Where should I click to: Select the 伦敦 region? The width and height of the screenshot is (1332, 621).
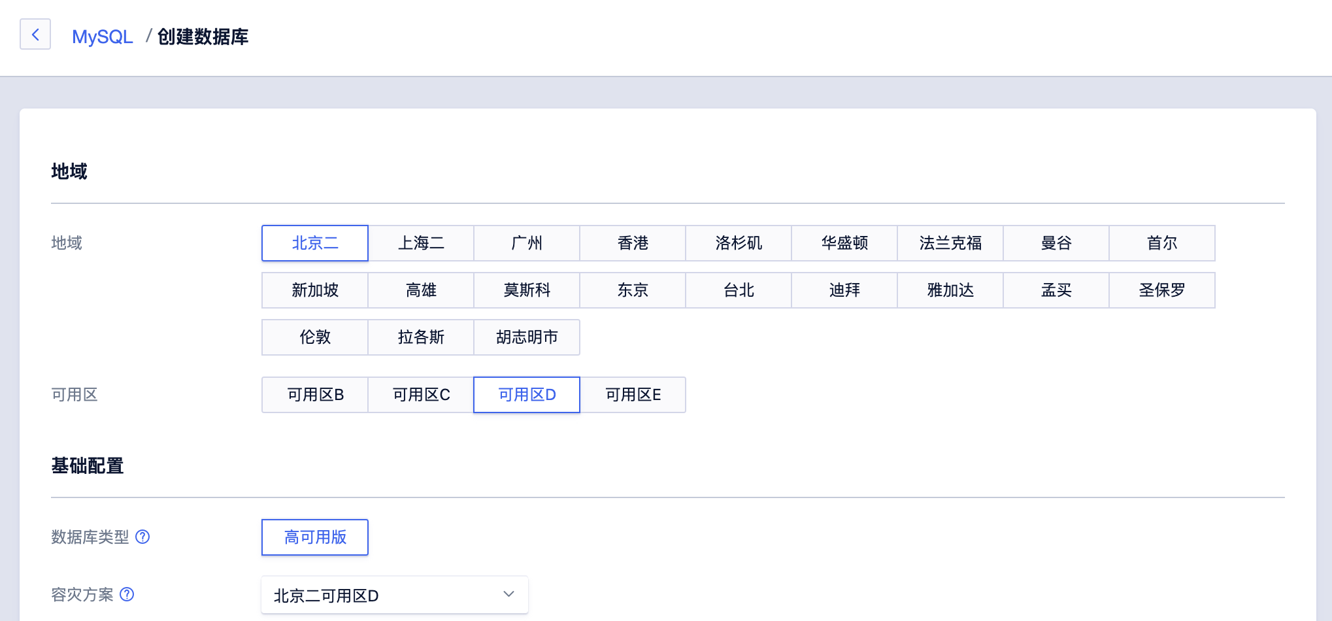[x=314, y=337]
